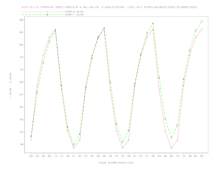The height and width of the screenshot is (170, 220).
Task: Click the y-axis tick label 88
Action: point(21,20)
